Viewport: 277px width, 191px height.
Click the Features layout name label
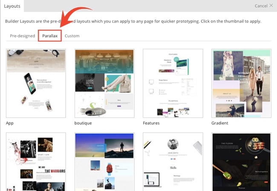click(x=151, y=123)
